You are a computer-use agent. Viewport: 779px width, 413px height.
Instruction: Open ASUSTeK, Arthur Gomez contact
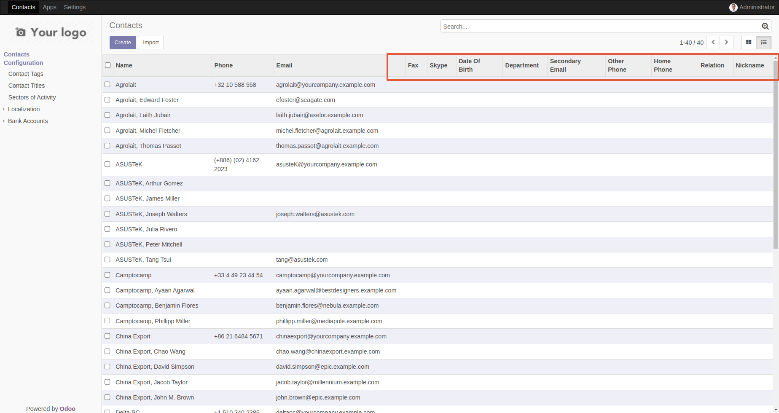tap(149, 183)
